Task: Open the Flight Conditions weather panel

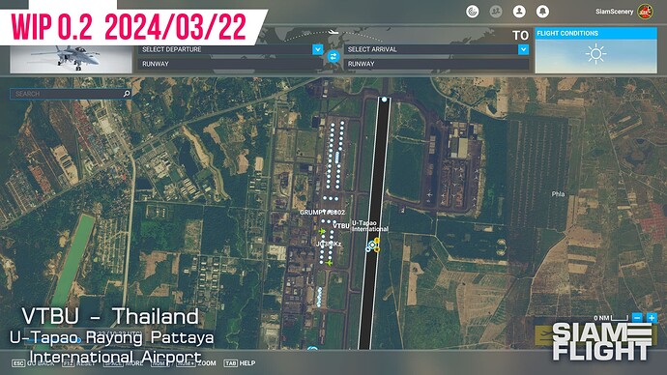Action: [x=596, y=50]
